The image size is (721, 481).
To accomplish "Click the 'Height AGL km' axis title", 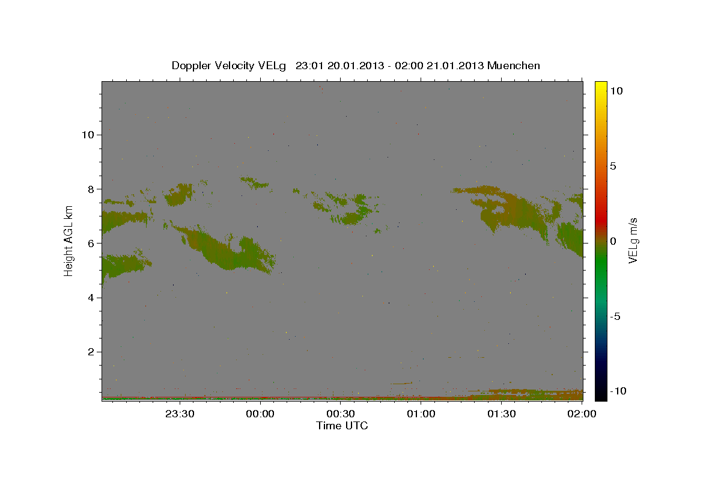I will 69,240.
